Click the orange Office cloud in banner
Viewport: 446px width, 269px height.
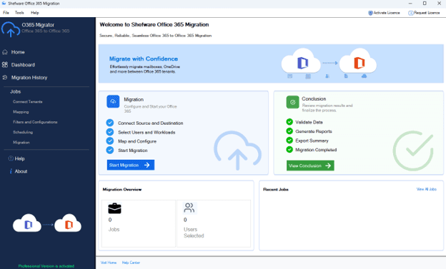[358, 61]
